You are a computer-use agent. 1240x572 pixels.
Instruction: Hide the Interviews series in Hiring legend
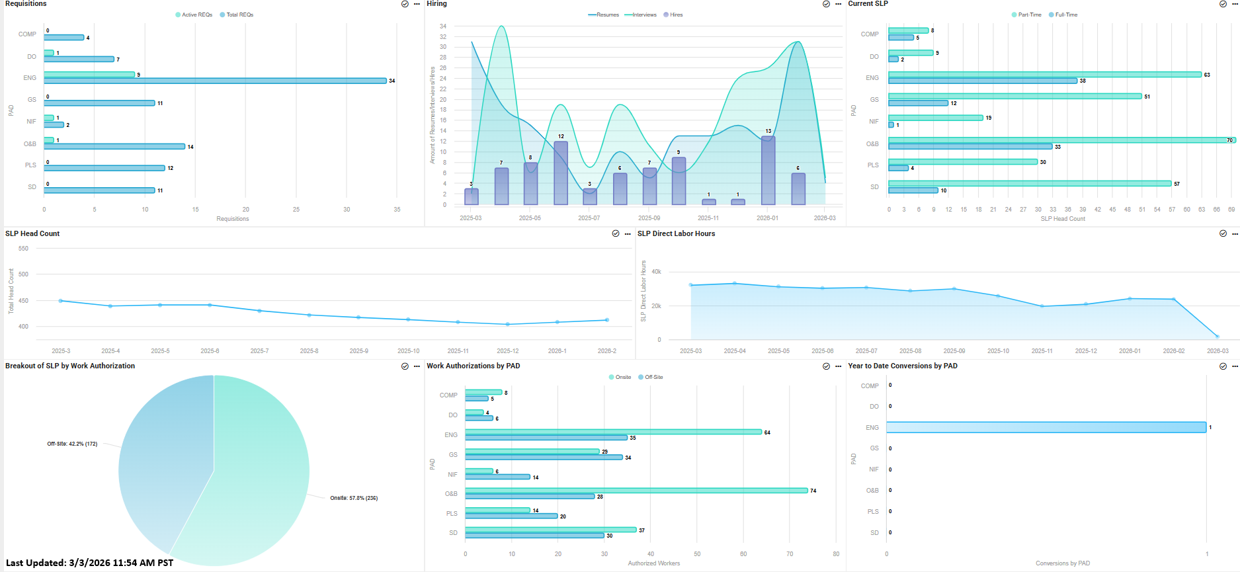click(640, 15)
